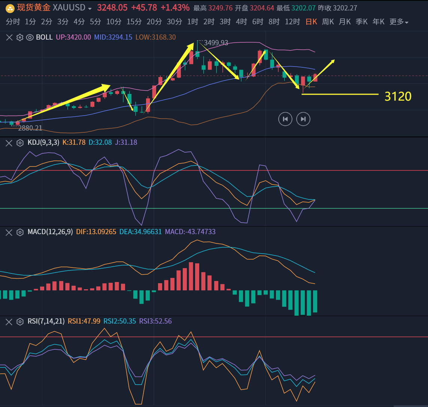
Task: Click the 开盘 3204.64 open price
Action: (x=254, y=8)
